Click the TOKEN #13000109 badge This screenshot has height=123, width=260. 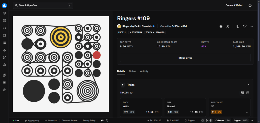(x=155, y=32)
